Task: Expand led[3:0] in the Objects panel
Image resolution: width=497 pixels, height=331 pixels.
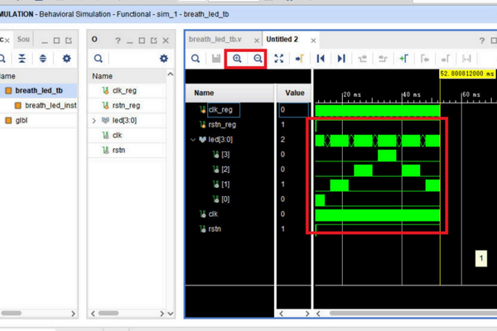Action: [94, 120]
